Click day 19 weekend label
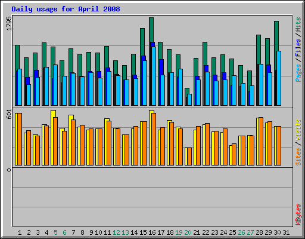 tap(179, 232)
